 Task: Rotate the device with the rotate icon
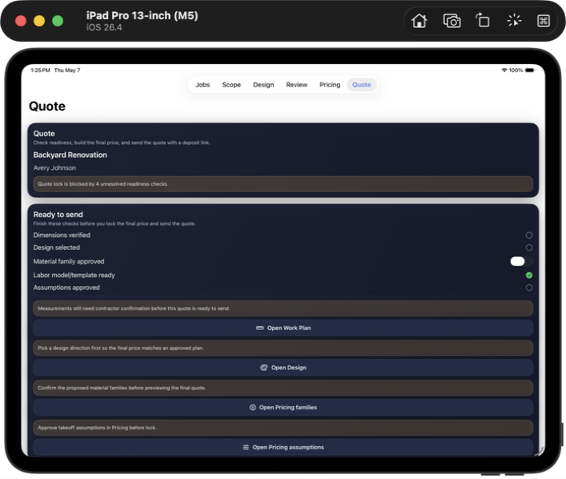[483, 21]
